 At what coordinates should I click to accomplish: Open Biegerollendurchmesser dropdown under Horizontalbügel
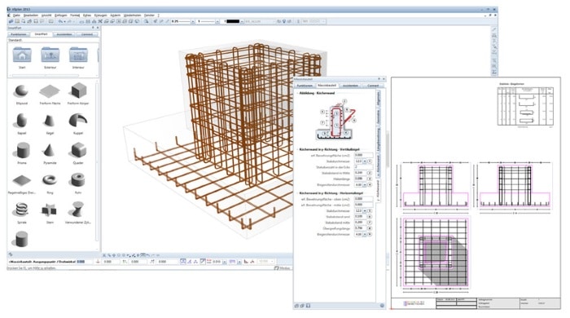point(365,234)
